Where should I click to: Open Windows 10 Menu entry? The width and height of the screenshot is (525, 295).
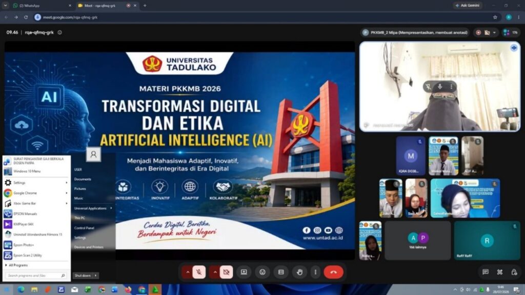pos(36,171)
